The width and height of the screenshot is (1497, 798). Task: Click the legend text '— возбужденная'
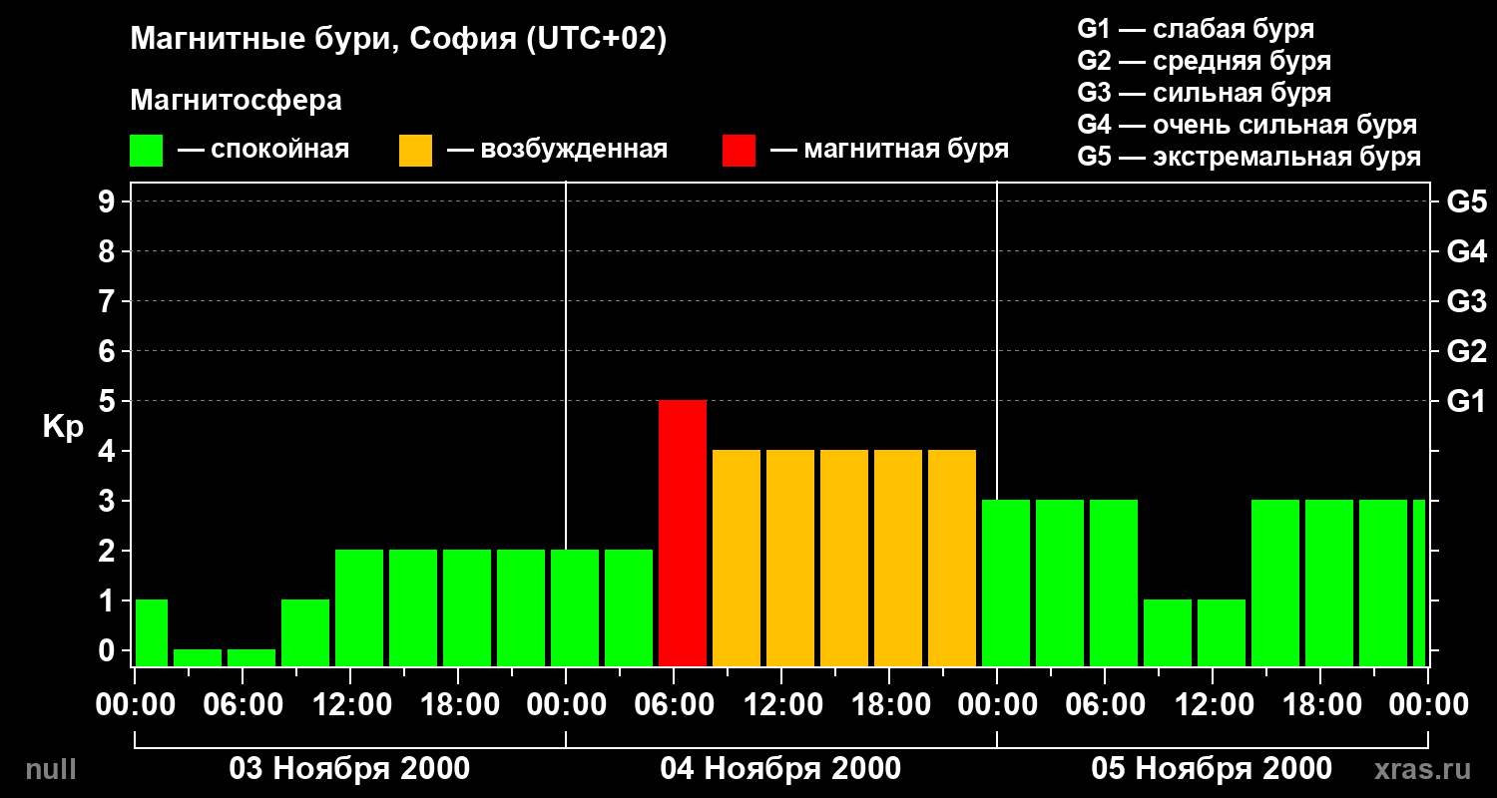pyautogui.click(x=557, y=150)
